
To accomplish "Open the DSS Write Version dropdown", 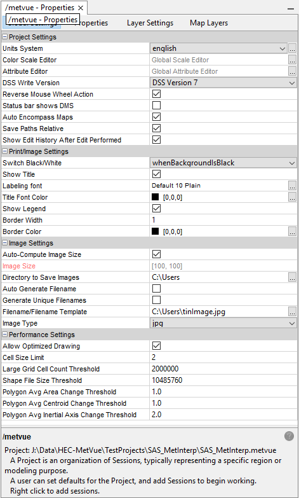I will point(223,83).
